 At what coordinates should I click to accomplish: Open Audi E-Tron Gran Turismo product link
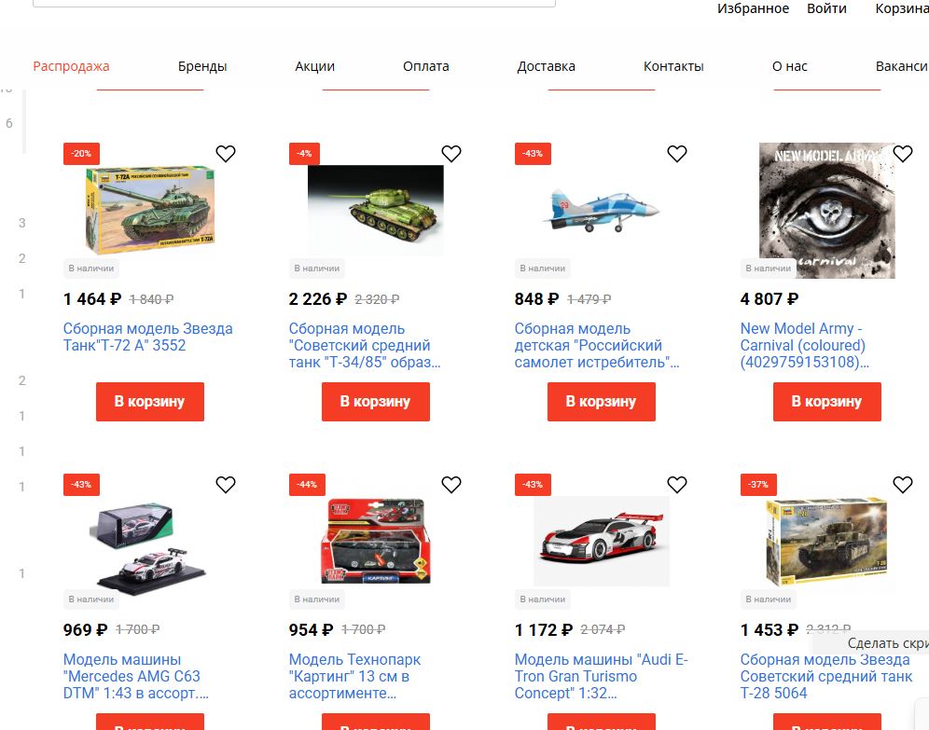point(601,676)
